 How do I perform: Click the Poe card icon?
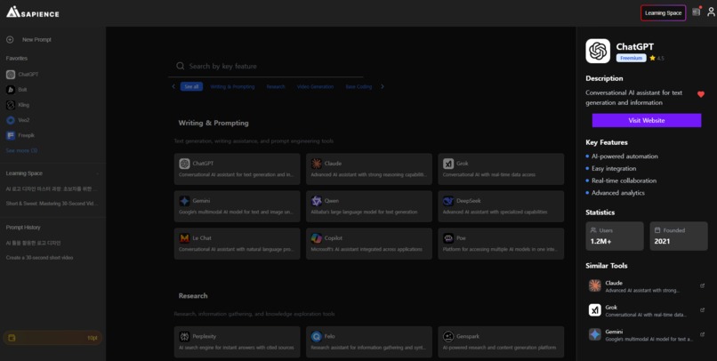point(448,238)
